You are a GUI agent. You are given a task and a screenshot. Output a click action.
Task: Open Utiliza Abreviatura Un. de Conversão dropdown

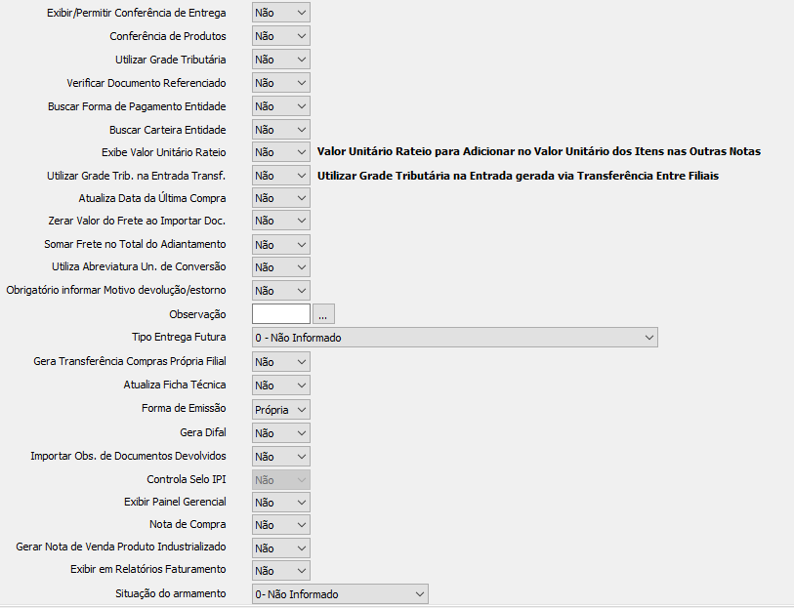tap(281, 267)
